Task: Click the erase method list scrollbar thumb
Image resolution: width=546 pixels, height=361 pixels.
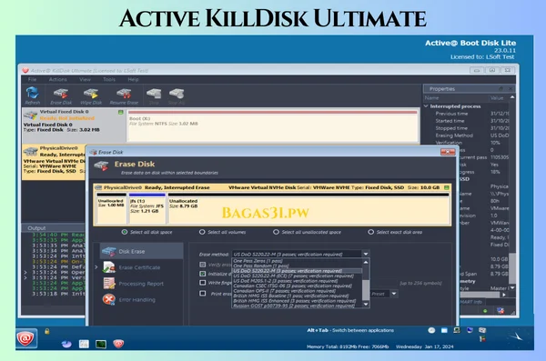Action: (366, 290)
